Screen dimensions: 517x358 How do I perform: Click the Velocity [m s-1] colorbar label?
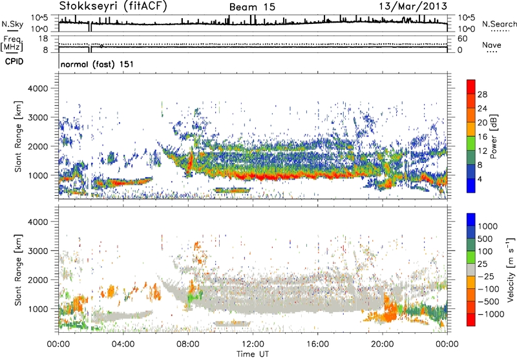pyautogui.click(x=511, y=269)
